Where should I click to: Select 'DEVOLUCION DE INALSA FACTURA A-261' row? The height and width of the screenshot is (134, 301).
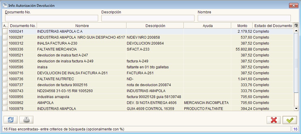pyautogui.click(x=148, y=73)
